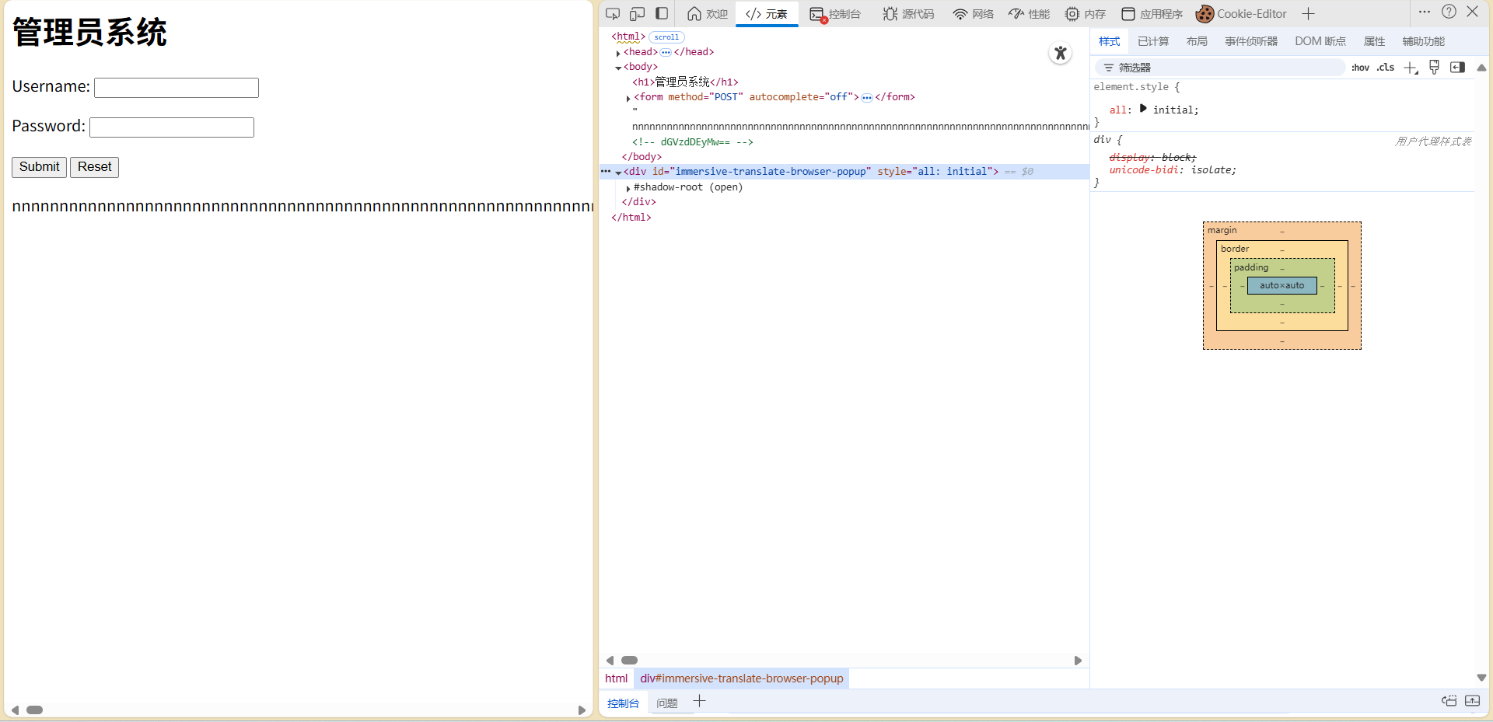Expand the #shadow-root (open) node
The width and height of the screenshot is (1493, 722).
628,188
